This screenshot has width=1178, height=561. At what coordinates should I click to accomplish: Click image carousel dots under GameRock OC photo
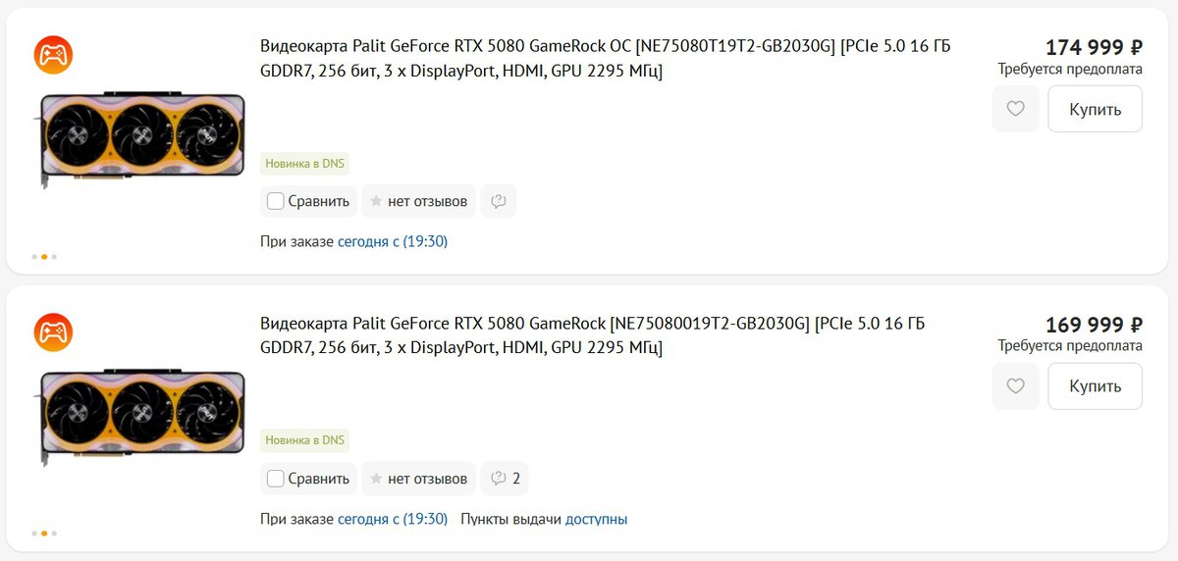click(x=44, y=257)
